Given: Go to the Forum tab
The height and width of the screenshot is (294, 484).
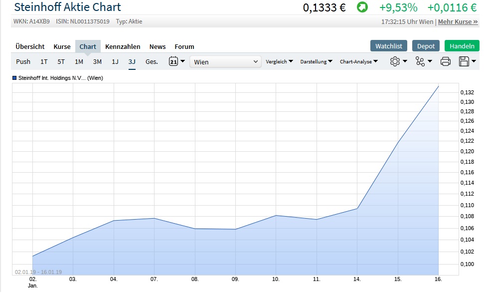Looking at the screenshot, I should coord(184,46).
